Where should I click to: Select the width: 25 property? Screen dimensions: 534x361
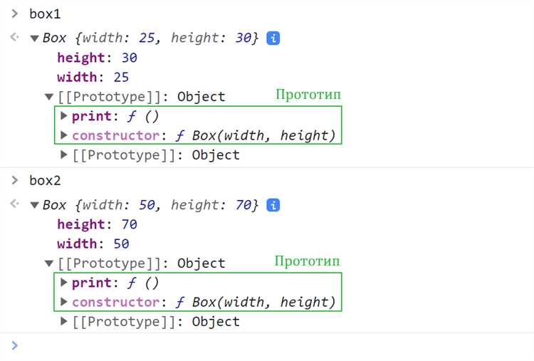point(93,78)
